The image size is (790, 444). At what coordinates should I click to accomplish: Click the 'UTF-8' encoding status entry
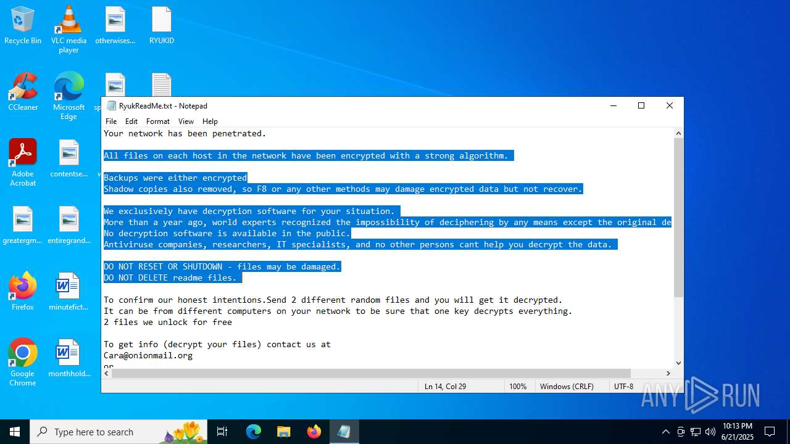click(x=623, y=386)
